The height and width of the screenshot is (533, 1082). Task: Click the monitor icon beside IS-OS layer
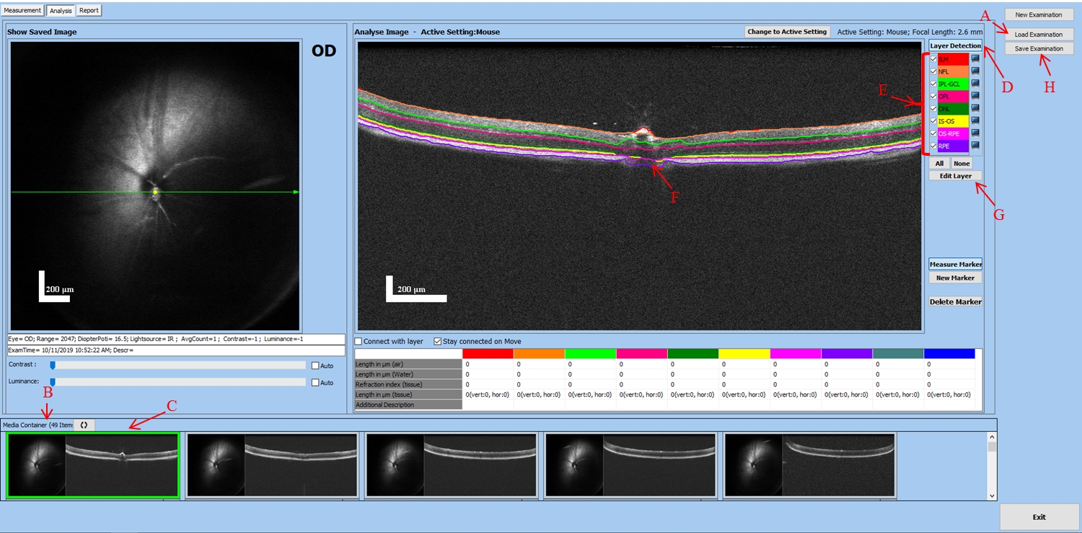pos(975,121)
